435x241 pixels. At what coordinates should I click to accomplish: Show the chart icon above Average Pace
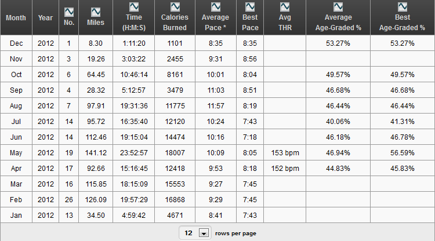(x=215, y=7)
